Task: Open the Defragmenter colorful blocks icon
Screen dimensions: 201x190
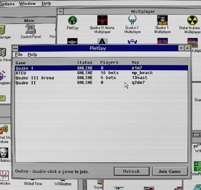Action: [x=3, y=75]
